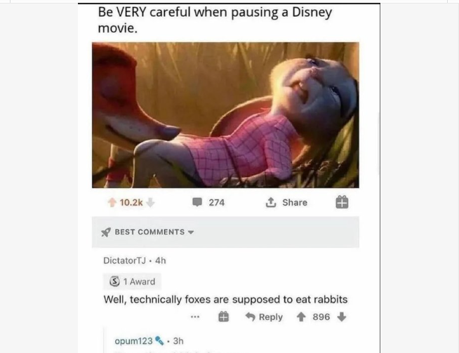Screen dimensions: 459x353
Task: Click the Share upload icon
Action: point(271,202)
